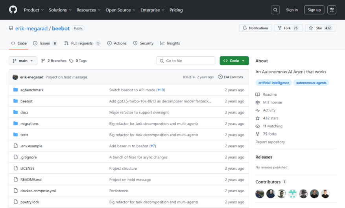Click the Sign up button
The width and height of the screenshot is (345, 208).
314,10
